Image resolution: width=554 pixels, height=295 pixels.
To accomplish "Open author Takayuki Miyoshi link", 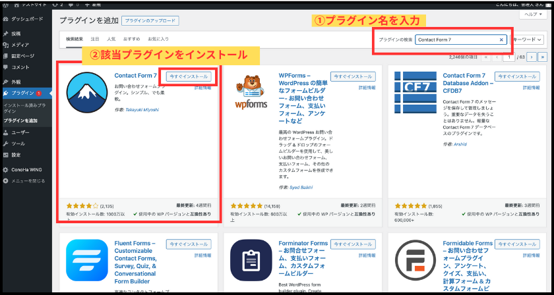I will [x=142, y=110].
